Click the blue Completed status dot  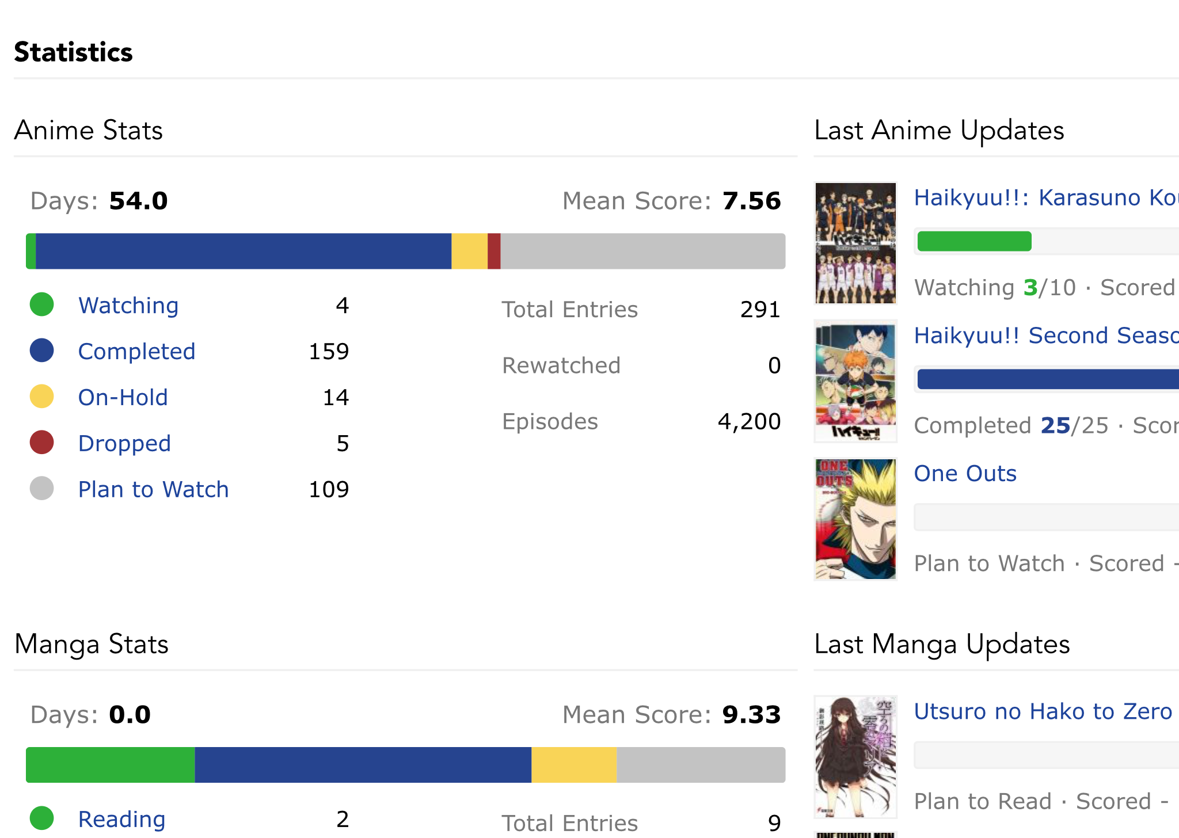tap(41, 351)
